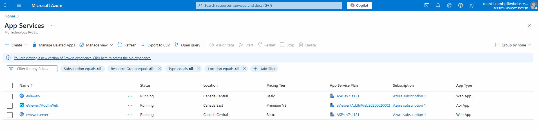Sort by the Pricing Tier column header

coord(276,85)
